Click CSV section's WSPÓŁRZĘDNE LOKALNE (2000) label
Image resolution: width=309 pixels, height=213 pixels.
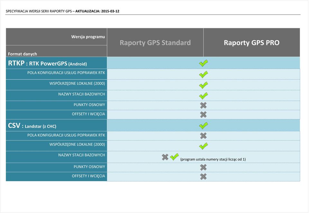tap(77, 144)
